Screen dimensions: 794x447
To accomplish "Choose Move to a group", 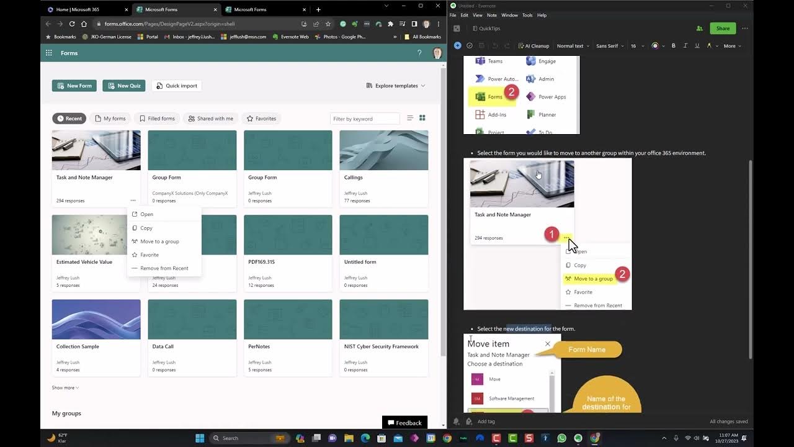I will pos(164,241).
